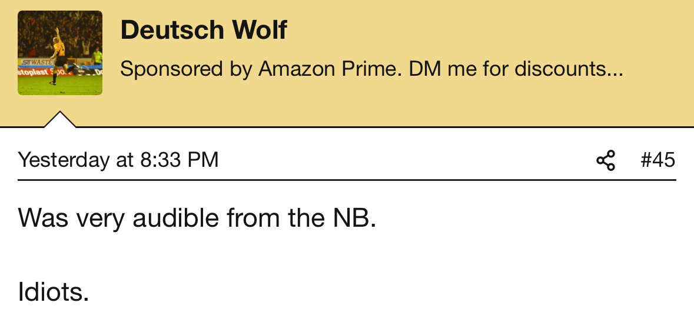
Task: Click '8:33 PM' in the post date
Action: [x=180, y=160]
